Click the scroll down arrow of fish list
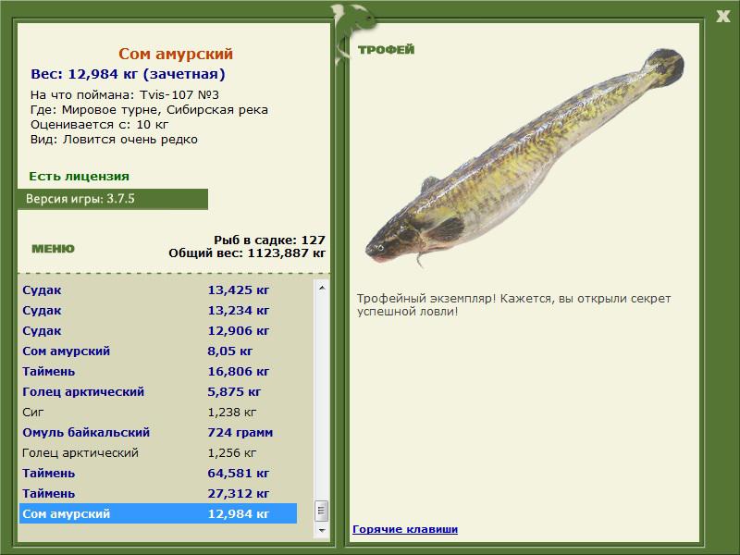Screen dimensions: 740x555 [322, 530]
